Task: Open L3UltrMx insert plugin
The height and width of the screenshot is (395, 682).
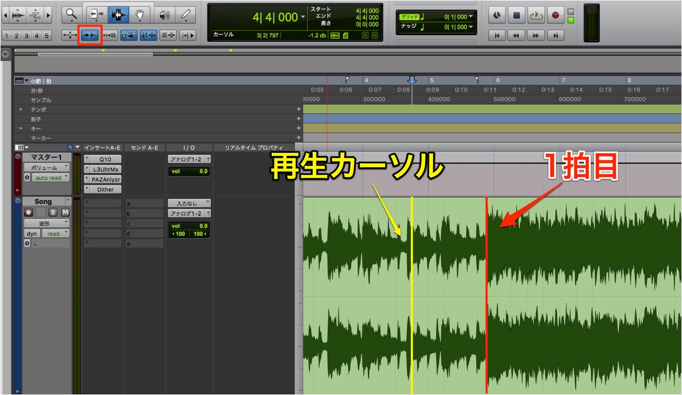Action: coord(106,169)
